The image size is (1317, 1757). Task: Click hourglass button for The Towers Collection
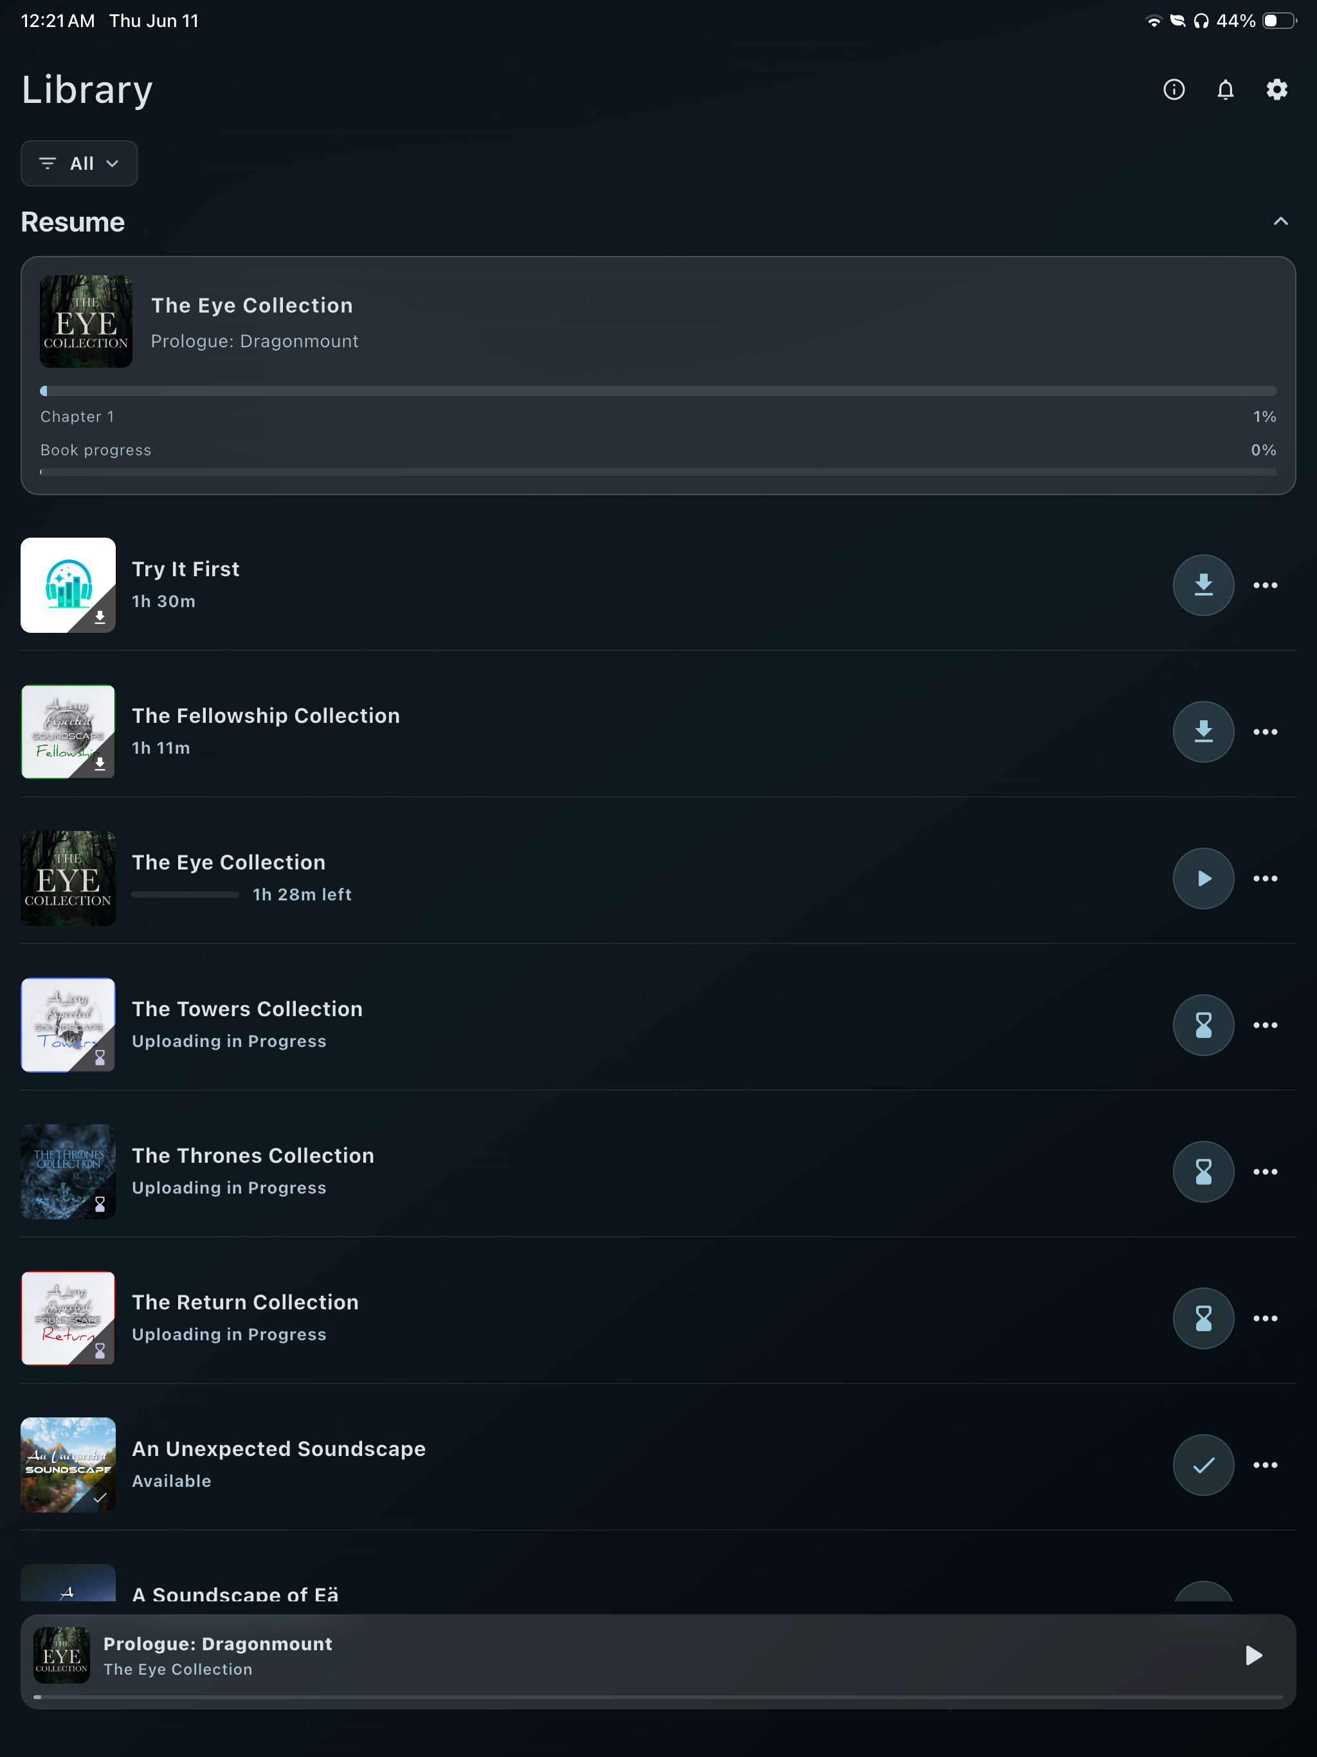(1203, 1025)
